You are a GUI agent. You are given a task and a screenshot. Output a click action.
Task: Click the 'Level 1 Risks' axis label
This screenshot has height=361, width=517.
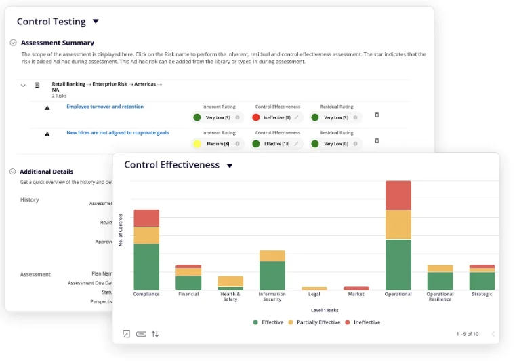click(x=325, y=310)
